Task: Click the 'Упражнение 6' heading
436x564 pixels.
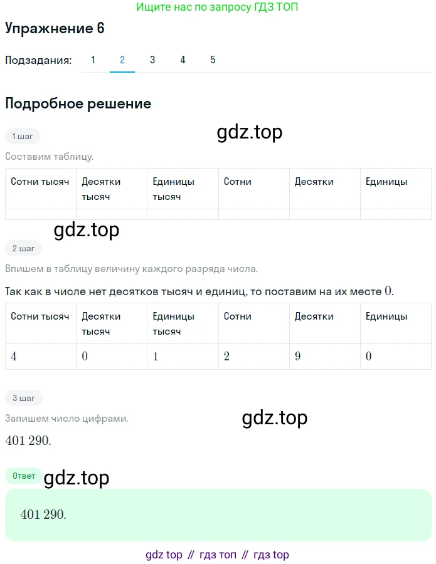Action: 55,28
